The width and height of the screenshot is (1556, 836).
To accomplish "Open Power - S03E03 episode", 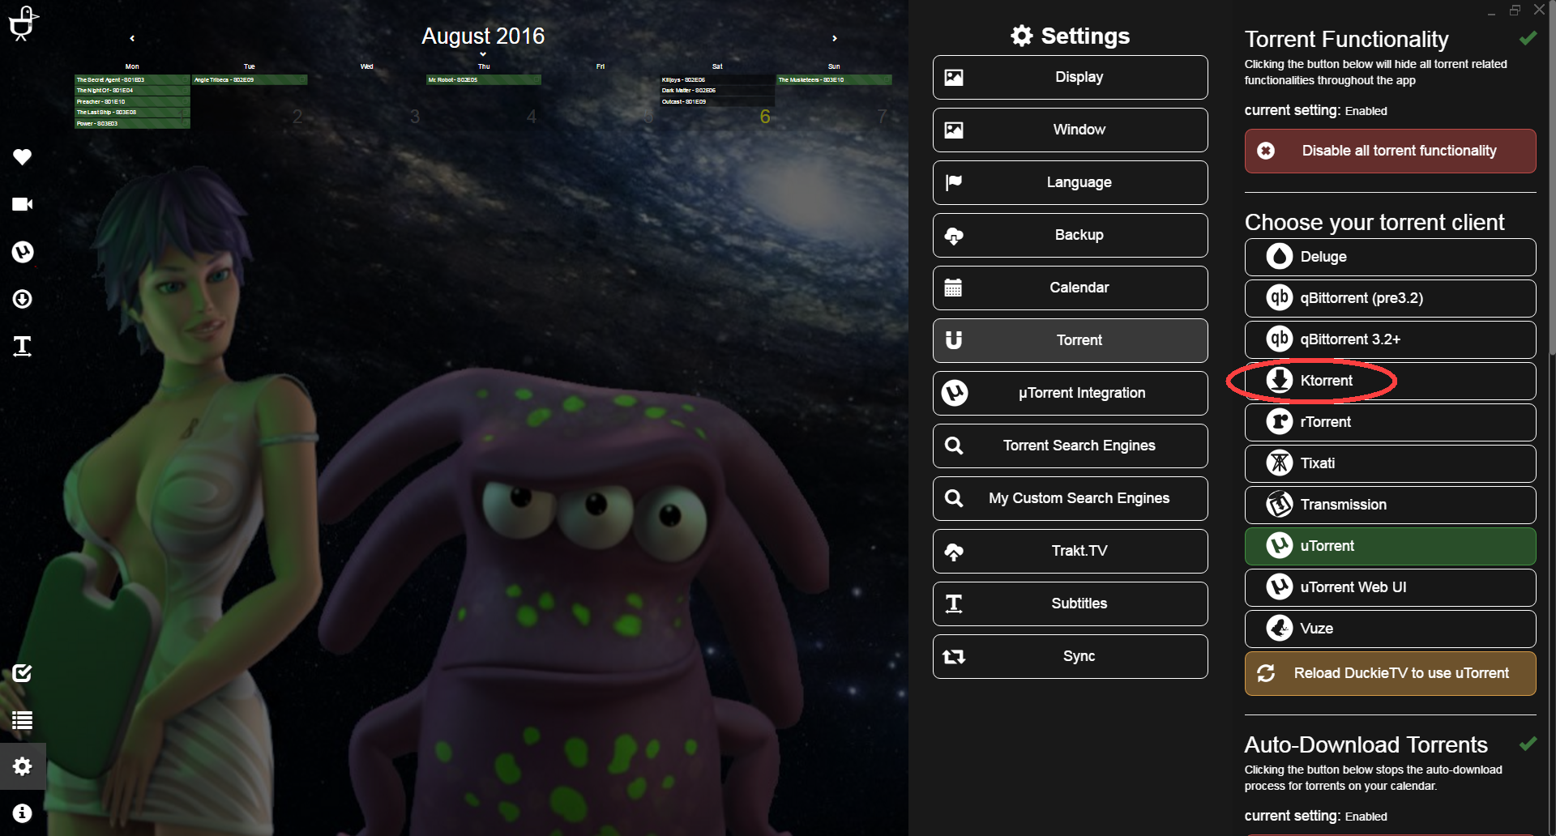I will point(132,123).
